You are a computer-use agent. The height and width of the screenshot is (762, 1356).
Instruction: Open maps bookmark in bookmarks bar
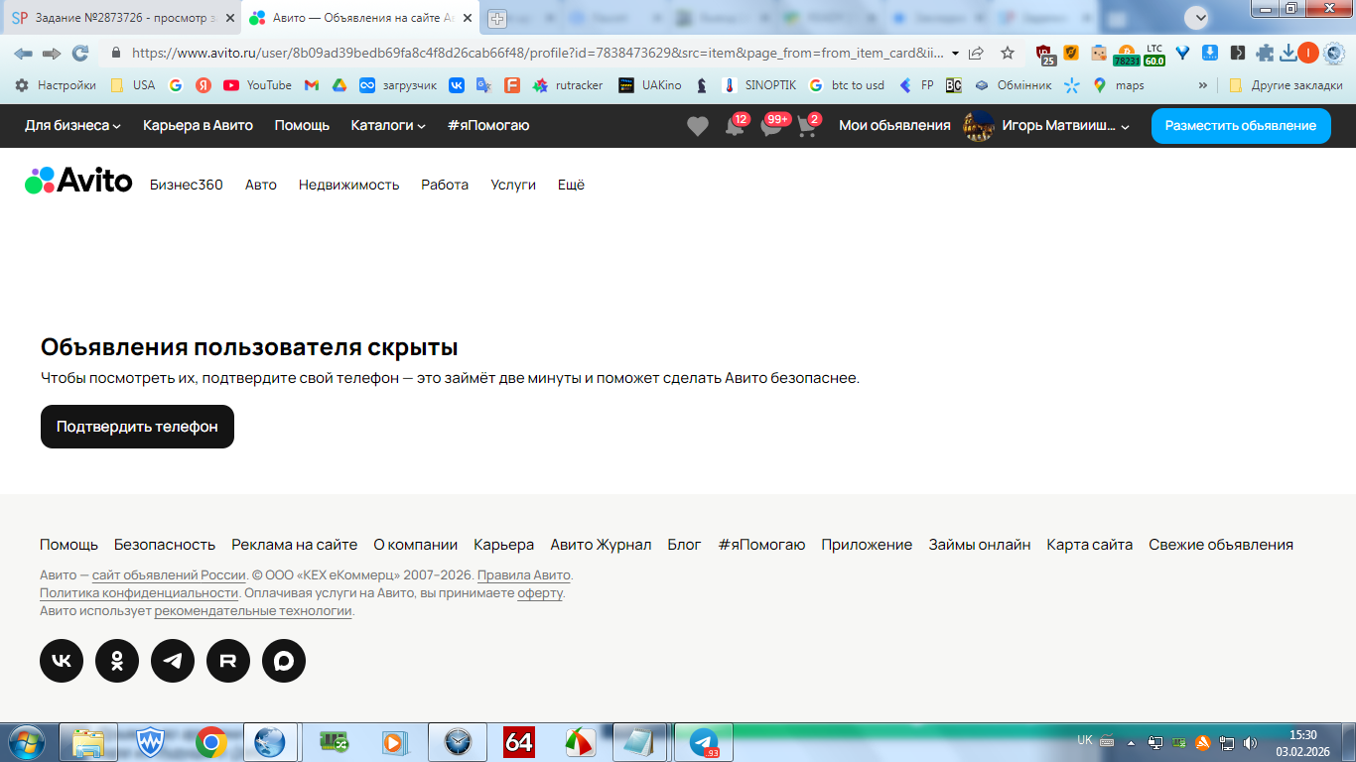pyautogui.click(x=1118, y=85)
